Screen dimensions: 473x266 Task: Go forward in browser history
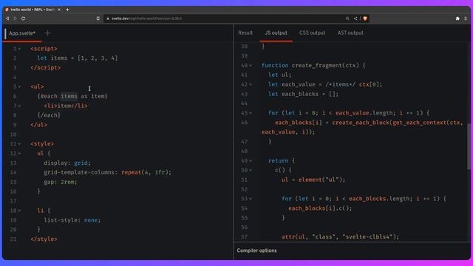point(16,18)
